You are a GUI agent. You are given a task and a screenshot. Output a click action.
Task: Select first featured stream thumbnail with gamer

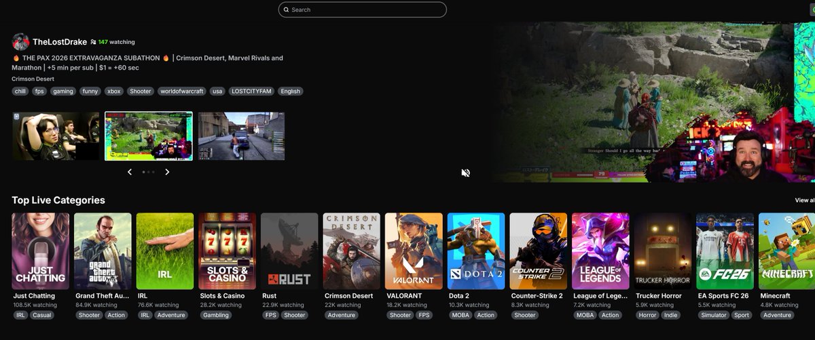coord(56,136)
